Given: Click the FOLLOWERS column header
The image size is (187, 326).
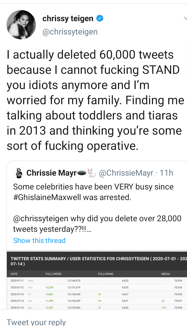Looking at the screenshot, I should coord(54,274).
